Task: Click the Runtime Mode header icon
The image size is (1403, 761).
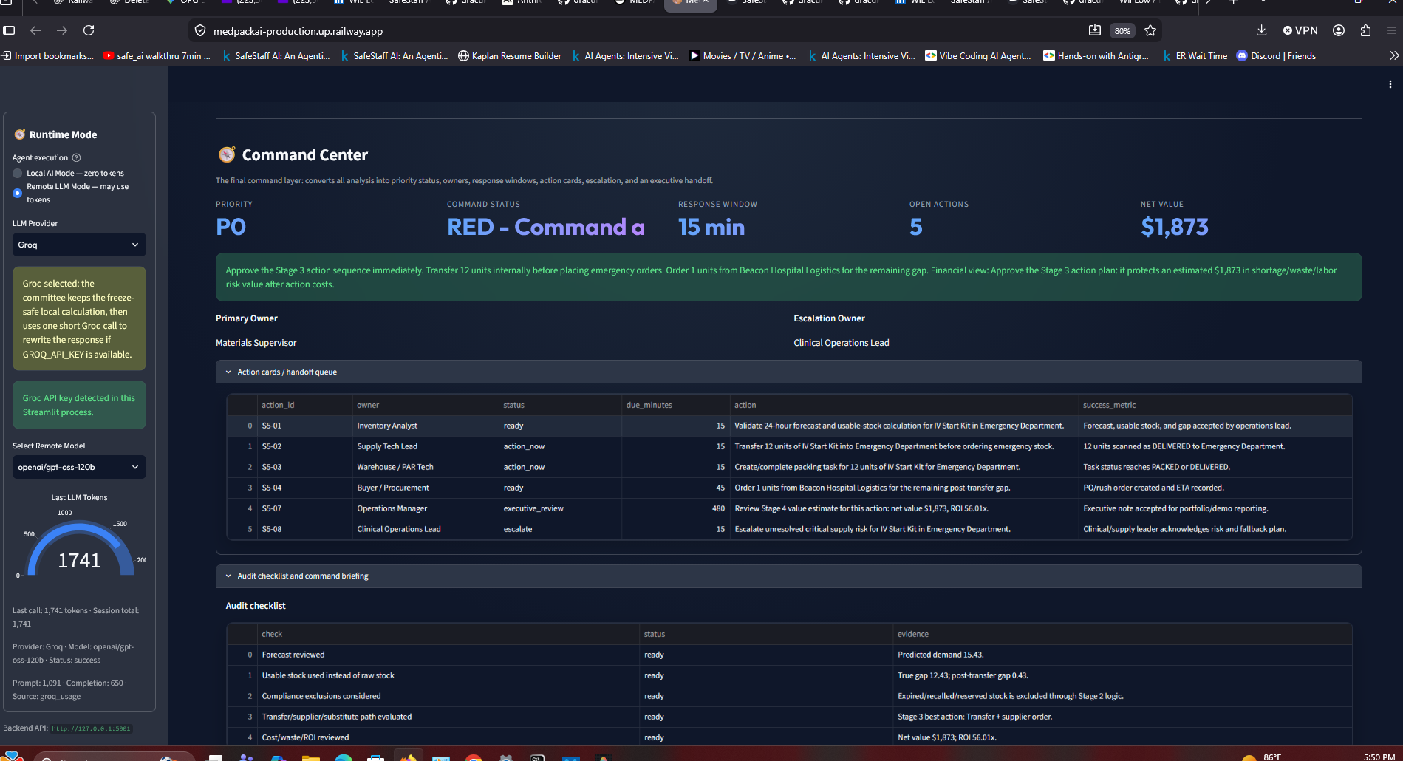Action: coord(20,134)
